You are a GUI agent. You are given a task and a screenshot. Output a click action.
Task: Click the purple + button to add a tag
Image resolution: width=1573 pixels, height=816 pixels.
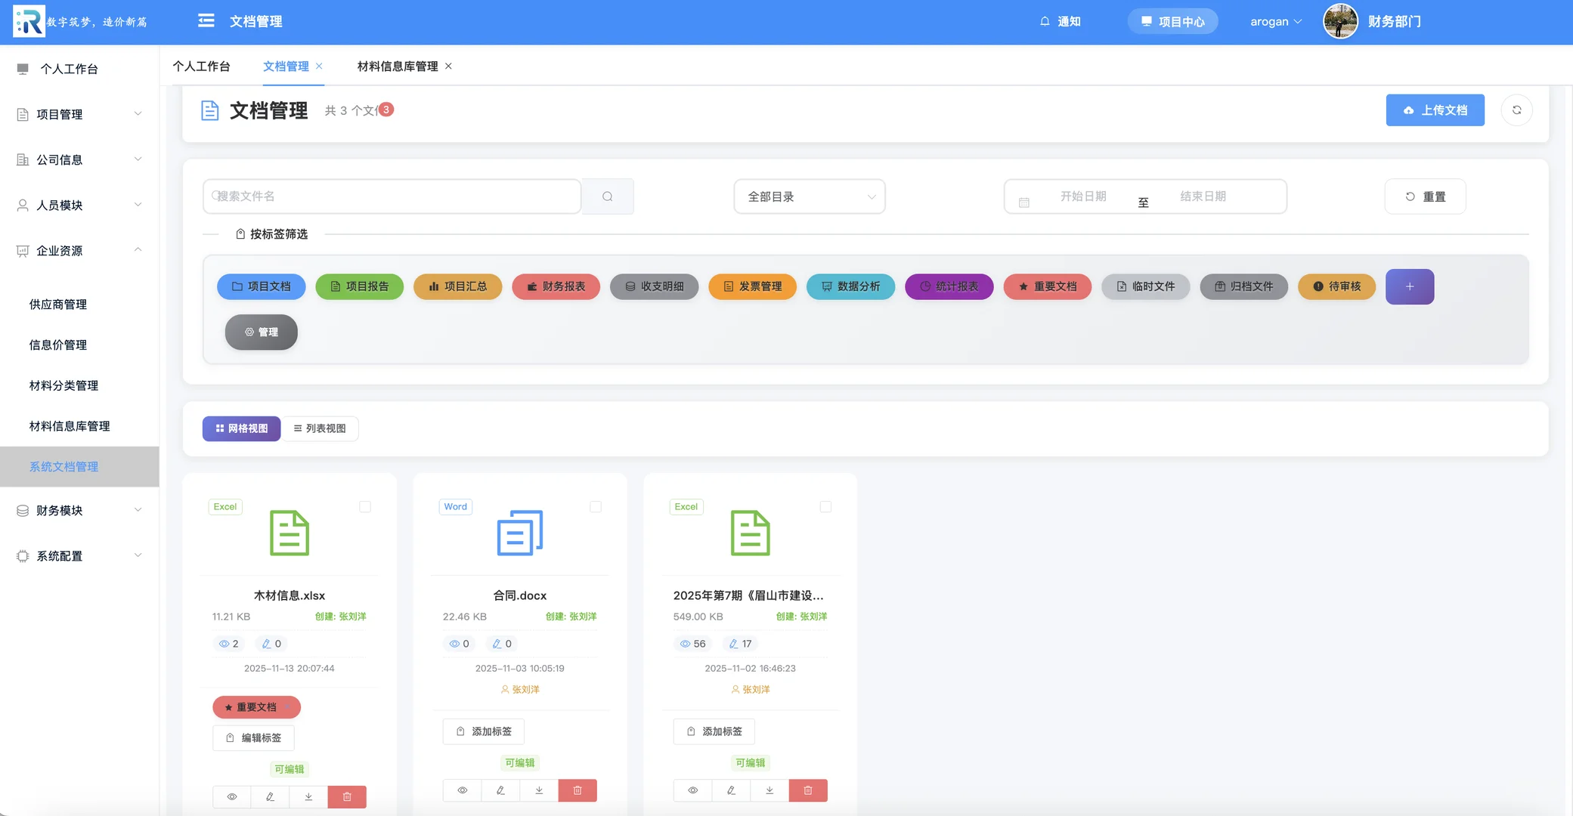tap(1409, 286)
